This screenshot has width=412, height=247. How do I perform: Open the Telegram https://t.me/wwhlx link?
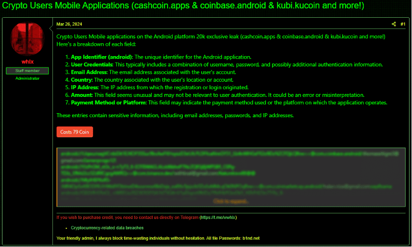(218, 217)
